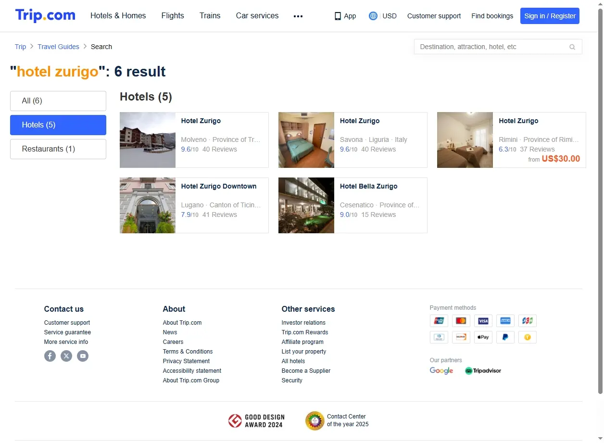This screenshot has width=604, height=443.
Task: Open the Car services menu
Action: pyautogui.click(x=257, y=15)
